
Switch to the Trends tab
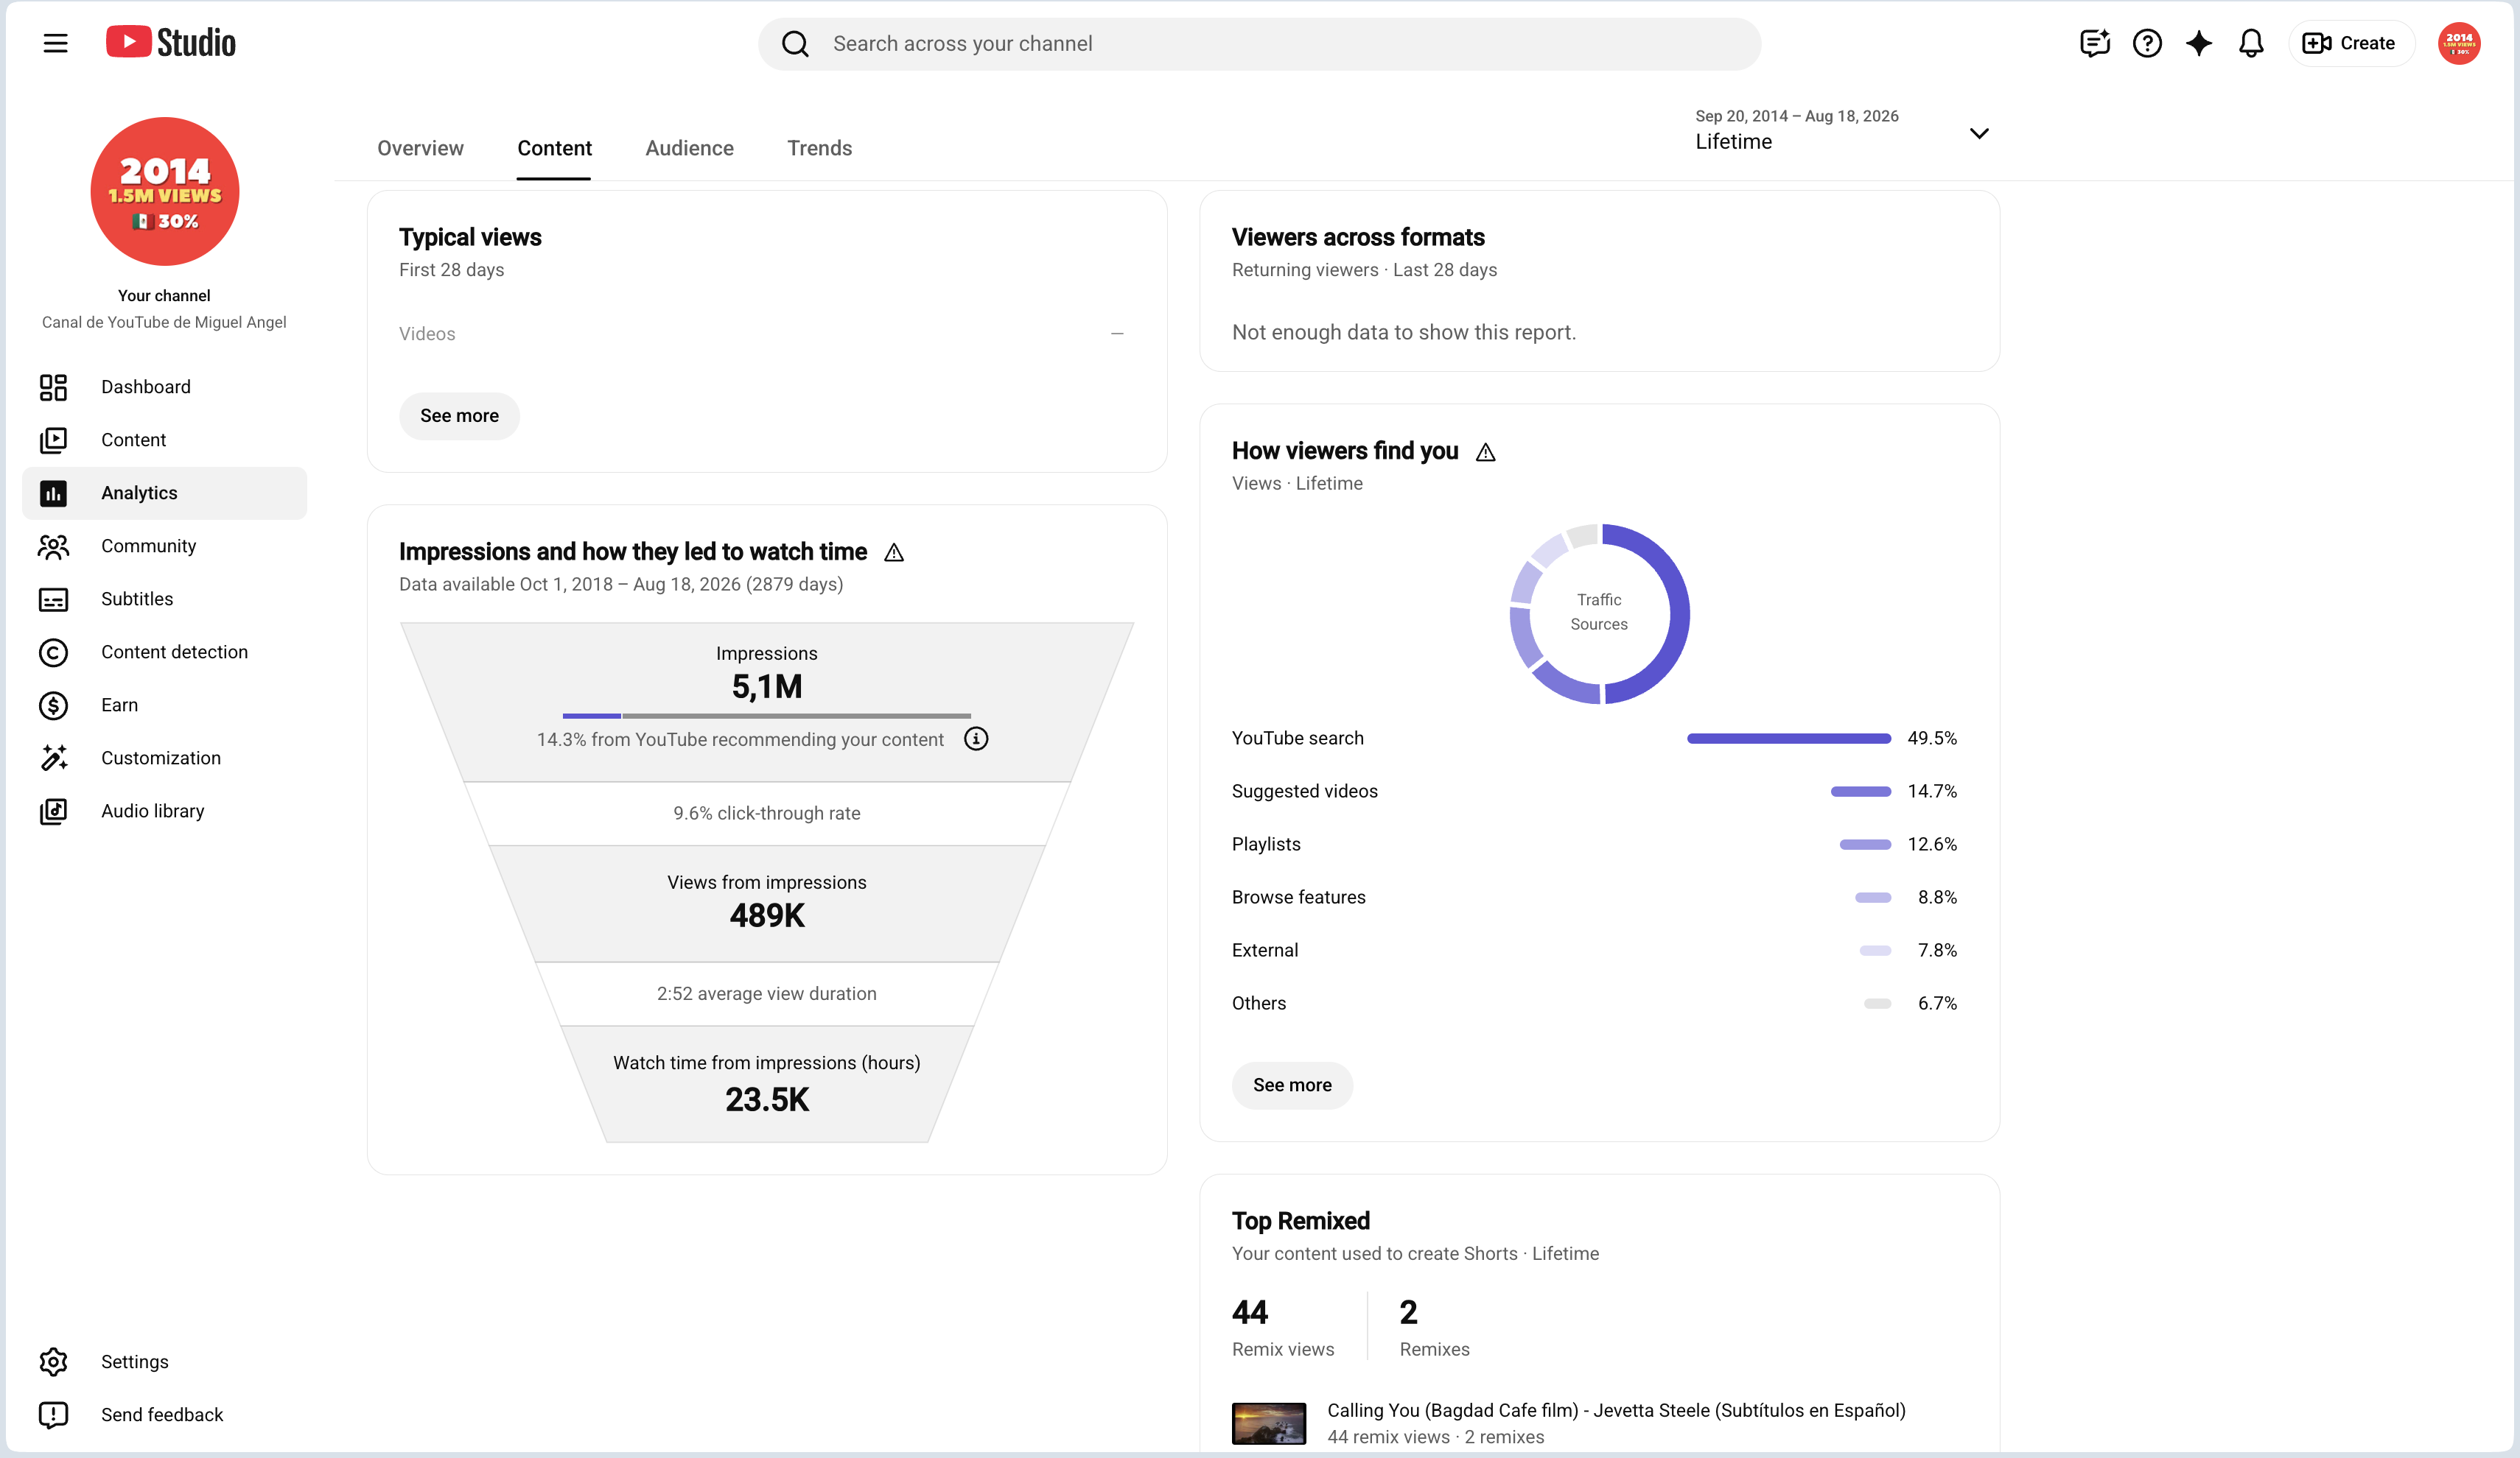[x=819, y=148]
